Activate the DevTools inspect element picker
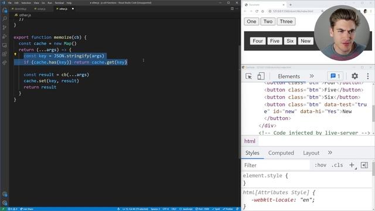Viewport: 375px width, 211px height. (248, 76)
